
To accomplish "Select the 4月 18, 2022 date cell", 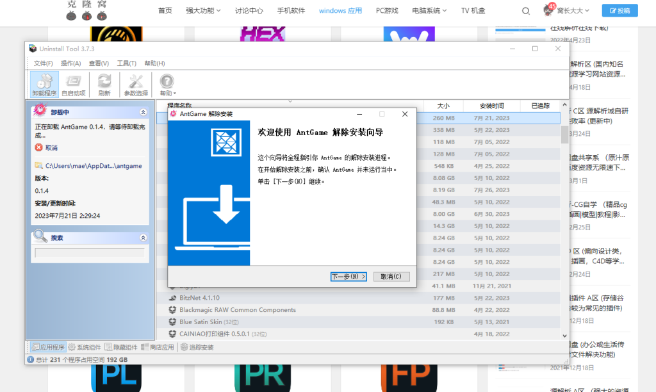I will 491,334.
